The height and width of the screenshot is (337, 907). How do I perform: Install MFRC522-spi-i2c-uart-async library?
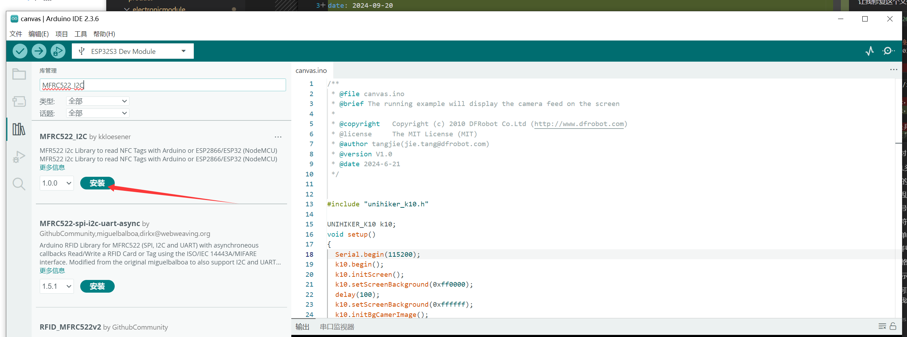[x=97, y=287]
